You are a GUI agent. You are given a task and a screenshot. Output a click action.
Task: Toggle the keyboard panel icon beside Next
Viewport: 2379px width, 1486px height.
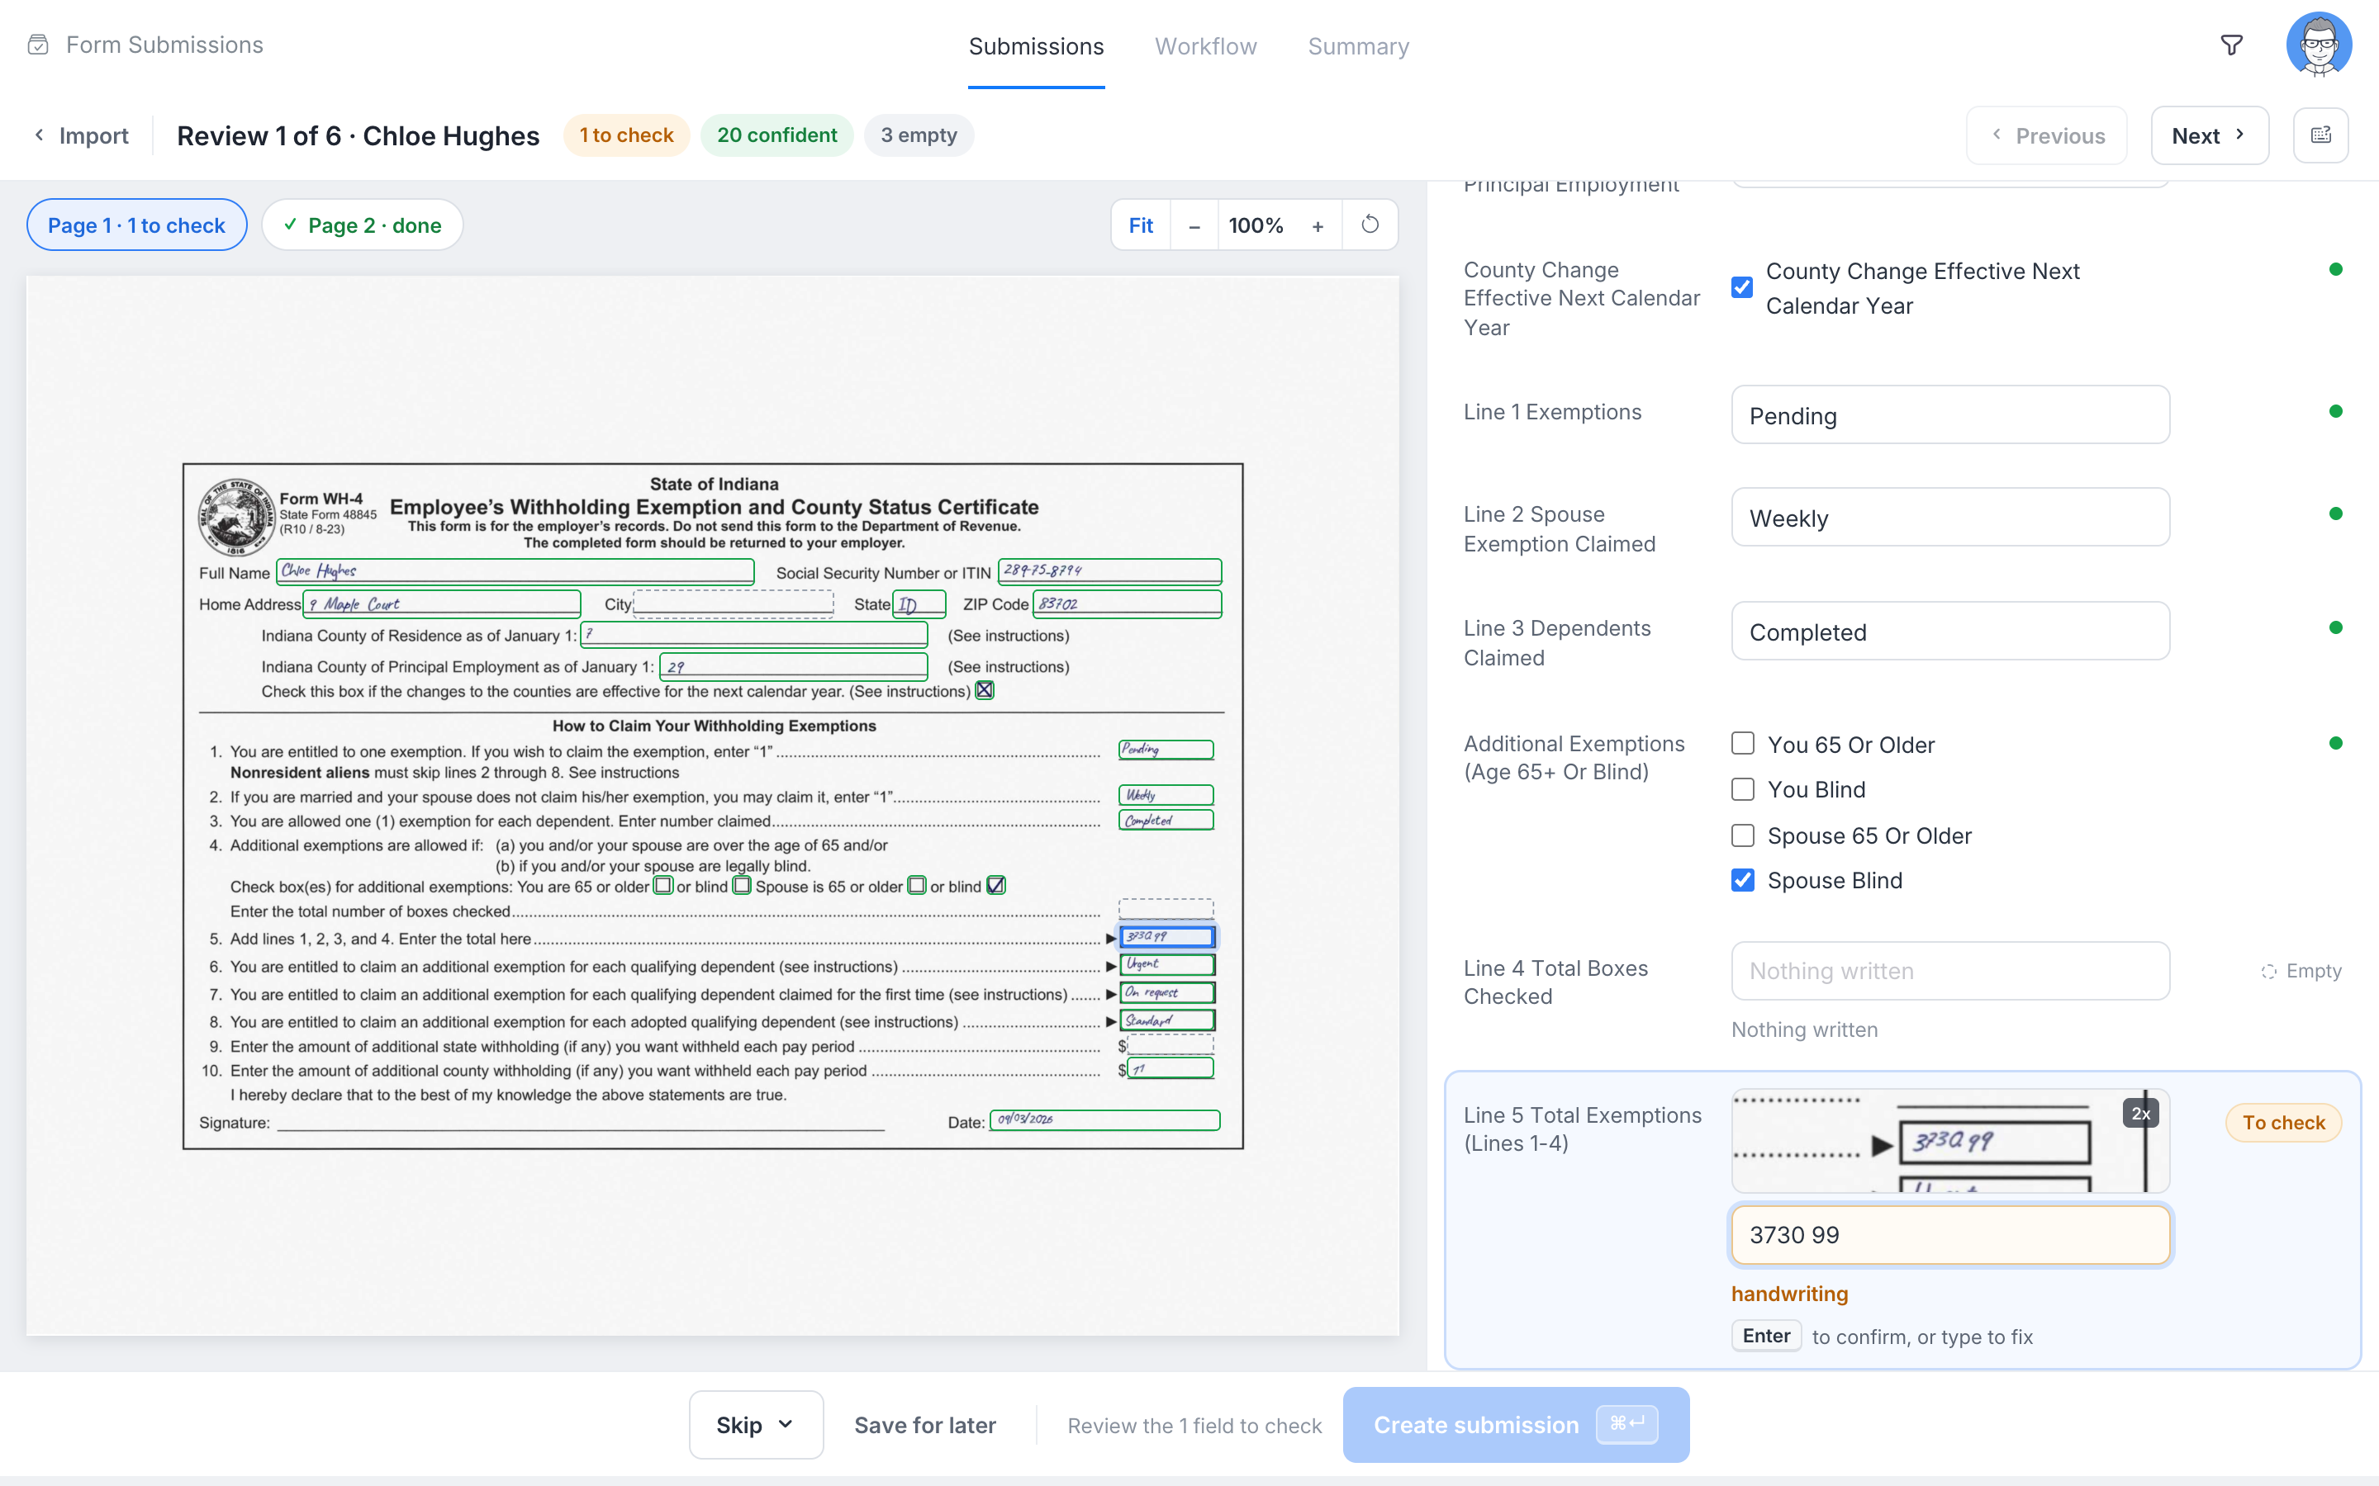coord(2321,135)
